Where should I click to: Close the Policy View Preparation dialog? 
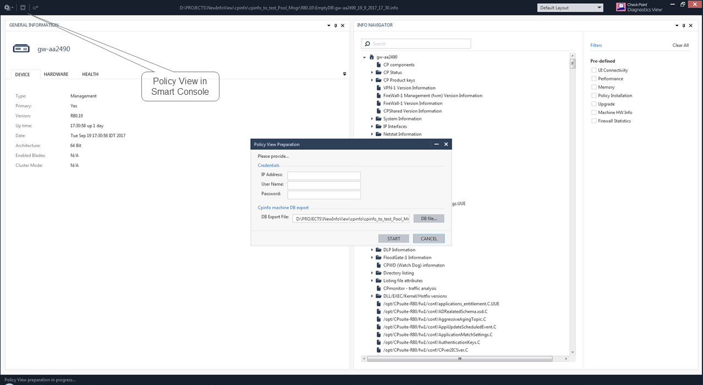(x=446, y=144)
